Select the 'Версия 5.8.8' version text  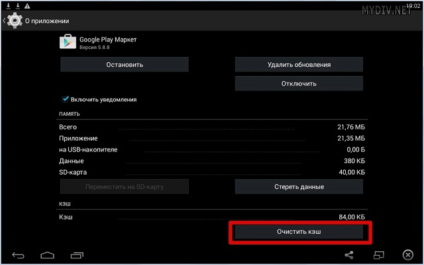tap(94, 47)
